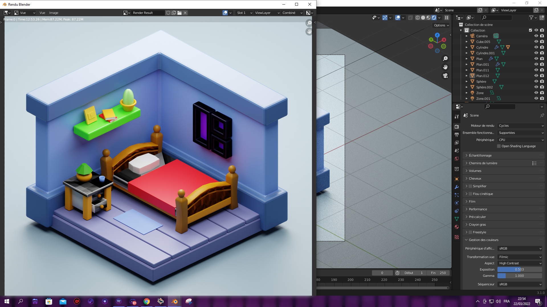Click the folder open image icon in render window
This screenshot has width=547, height=307.
coord(179,13)
